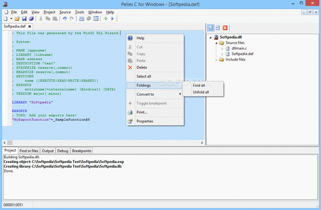Expand the Convert to submenu
Screen dimensions: 321x210
tap(155, 94)
